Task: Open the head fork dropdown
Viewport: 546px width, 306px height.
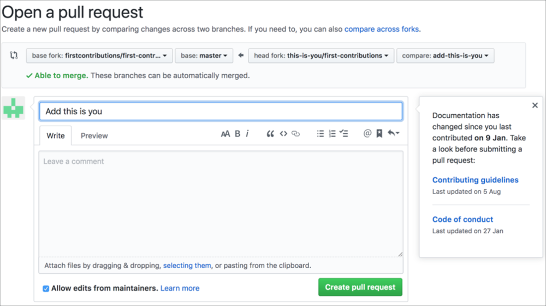Action: (321, 56)
